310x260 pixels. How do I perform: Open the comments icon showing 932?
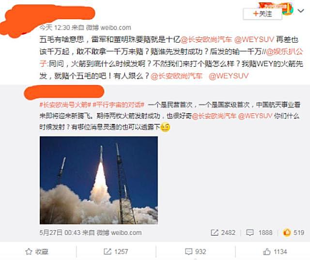click(188, 251)
